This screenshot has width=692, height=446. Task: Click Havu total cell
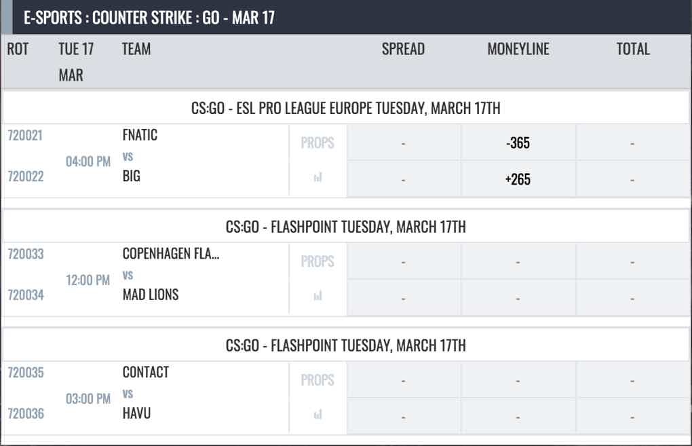pos(633,416)
